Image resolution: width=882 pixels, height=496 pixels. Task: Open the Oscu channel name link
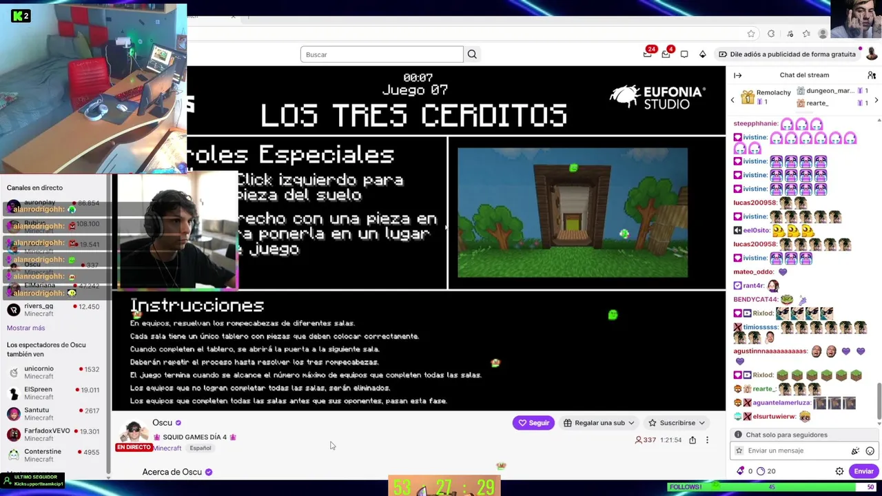point(163,423)
